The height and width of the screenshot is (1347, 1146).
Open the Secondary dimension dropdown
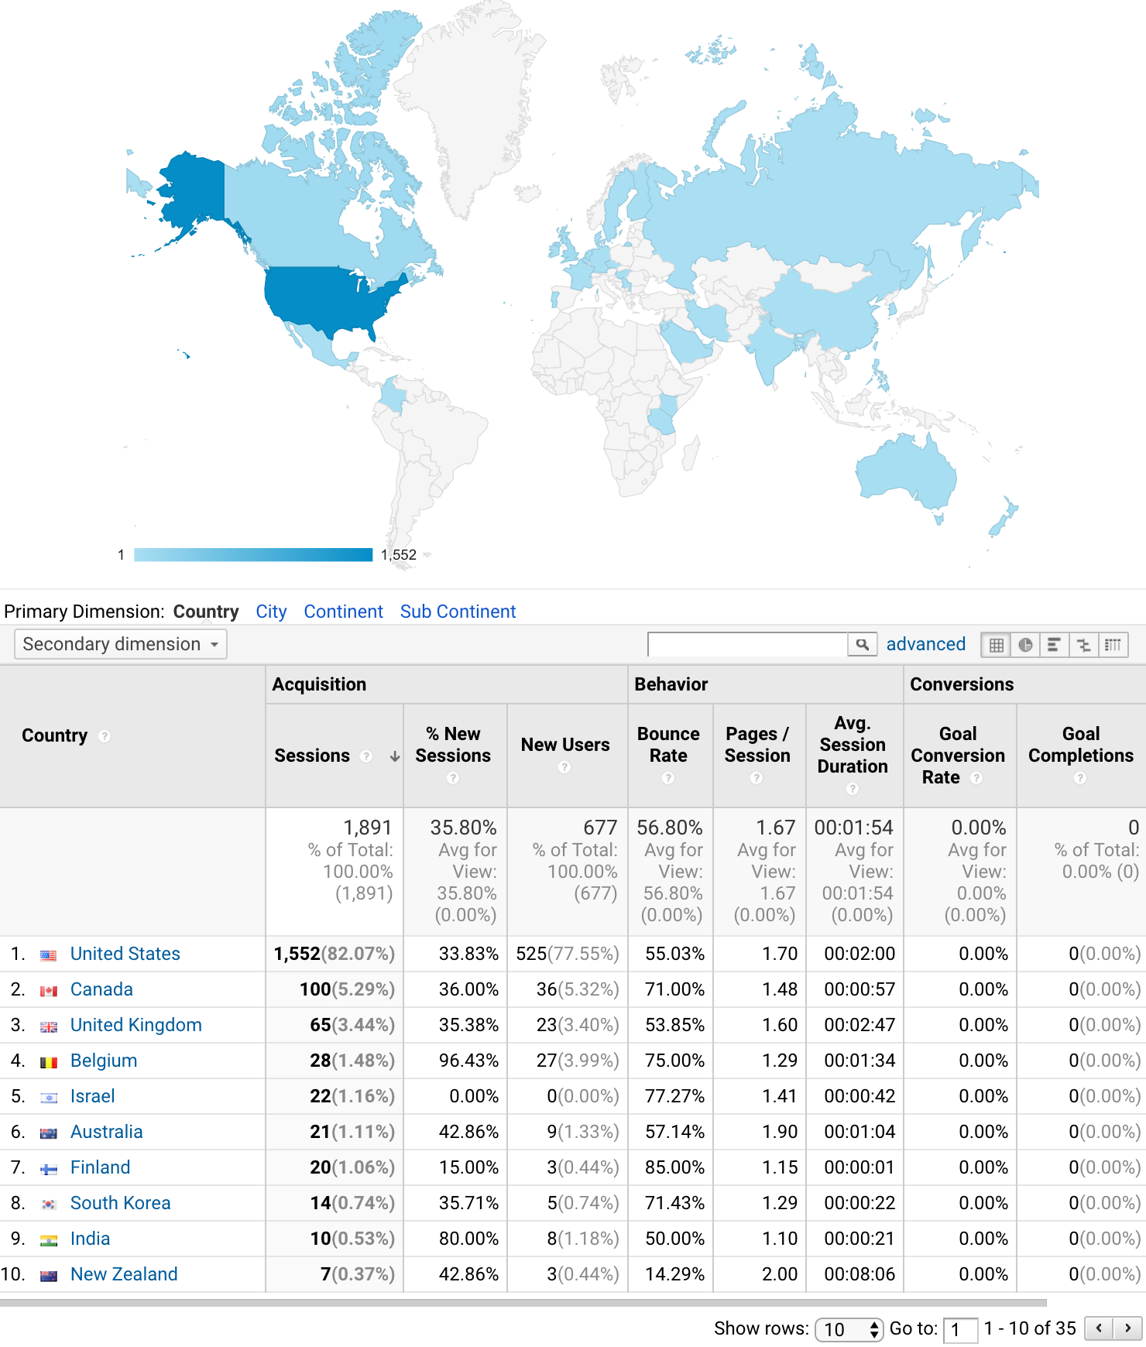tap(121, 644)
